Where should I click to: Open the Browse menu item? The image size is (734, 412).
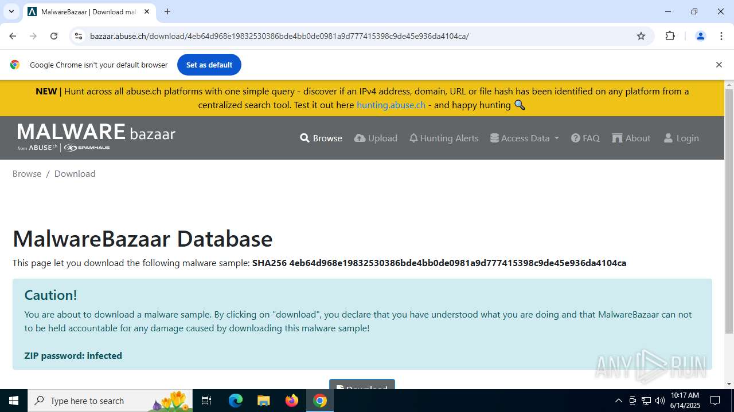[321, 138]
